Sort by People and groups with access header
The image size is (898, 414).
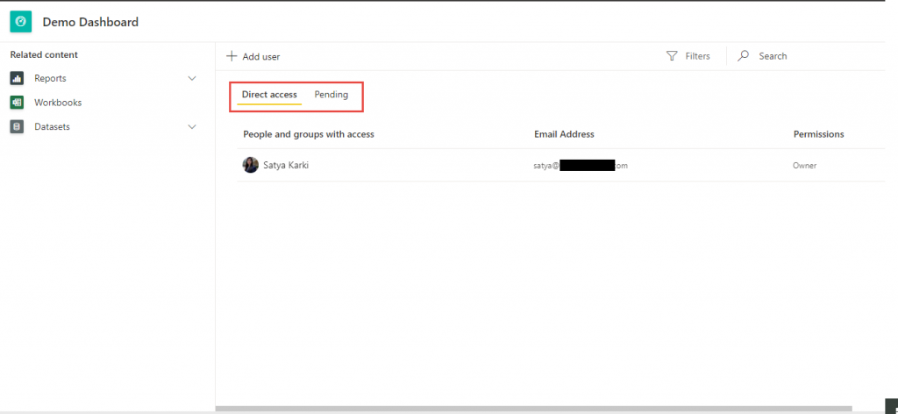click(309, 134)
